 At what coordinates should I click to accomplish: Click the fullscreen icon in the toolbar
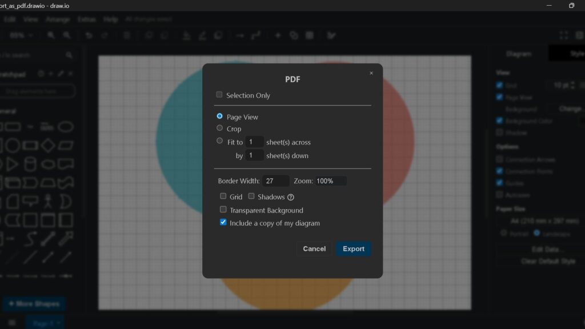[x=564, y=35]
